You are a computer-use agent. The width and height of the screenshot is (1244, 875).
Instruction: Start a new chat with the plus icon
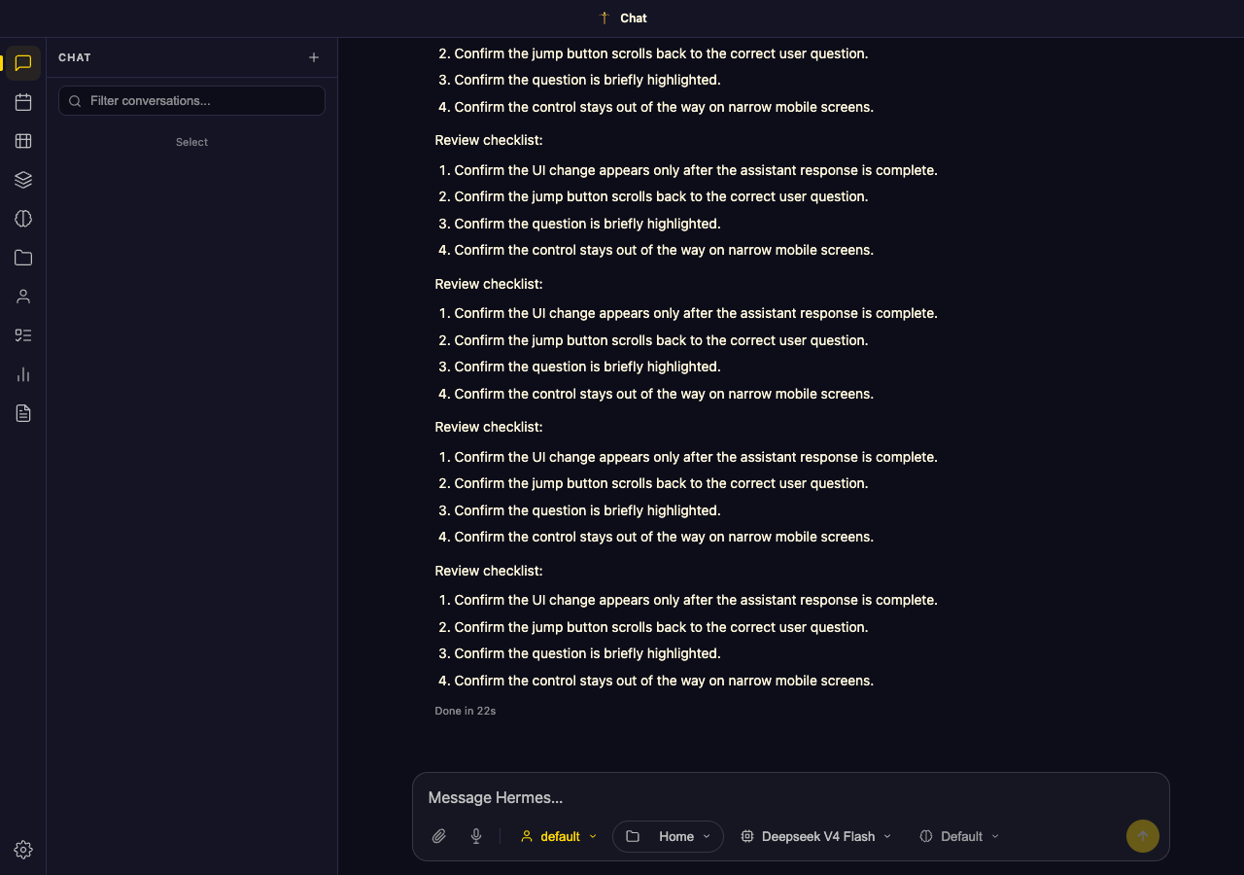tap(314, 57)
